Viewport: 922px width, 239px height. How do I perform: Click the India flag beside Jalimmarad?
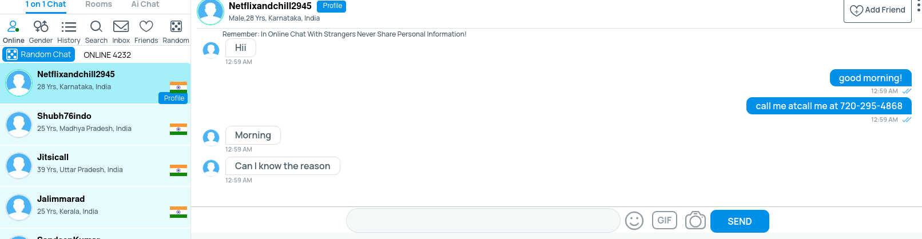click(x=178, y=212)
